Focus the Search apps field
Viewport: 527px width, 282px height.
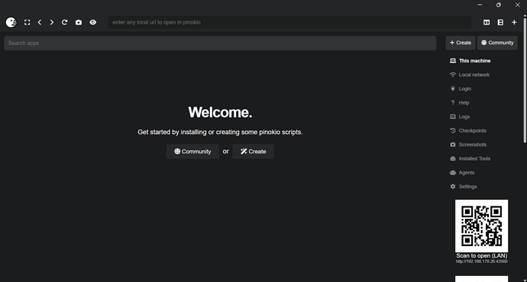[220, 43]
